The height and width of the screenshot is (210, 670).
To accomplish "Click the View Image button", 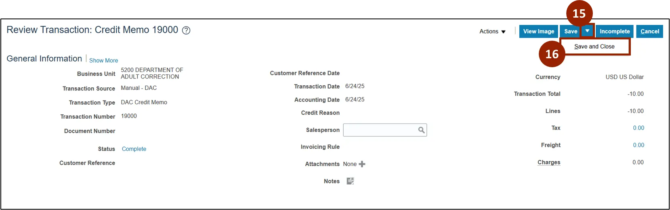I will (538, 31).
